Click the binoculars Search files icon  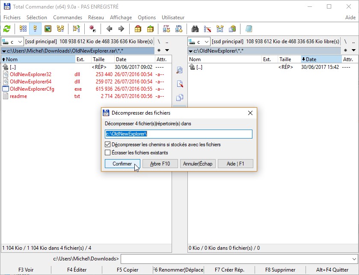pyautogui.click(x=195, y=29)
